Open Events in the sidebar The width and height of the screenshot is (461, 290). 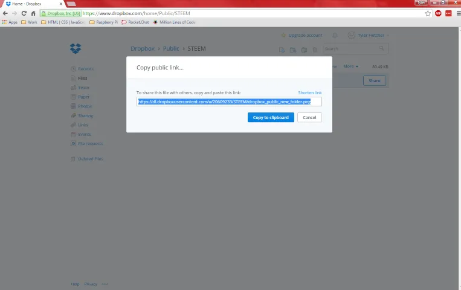tap(81, 134)
